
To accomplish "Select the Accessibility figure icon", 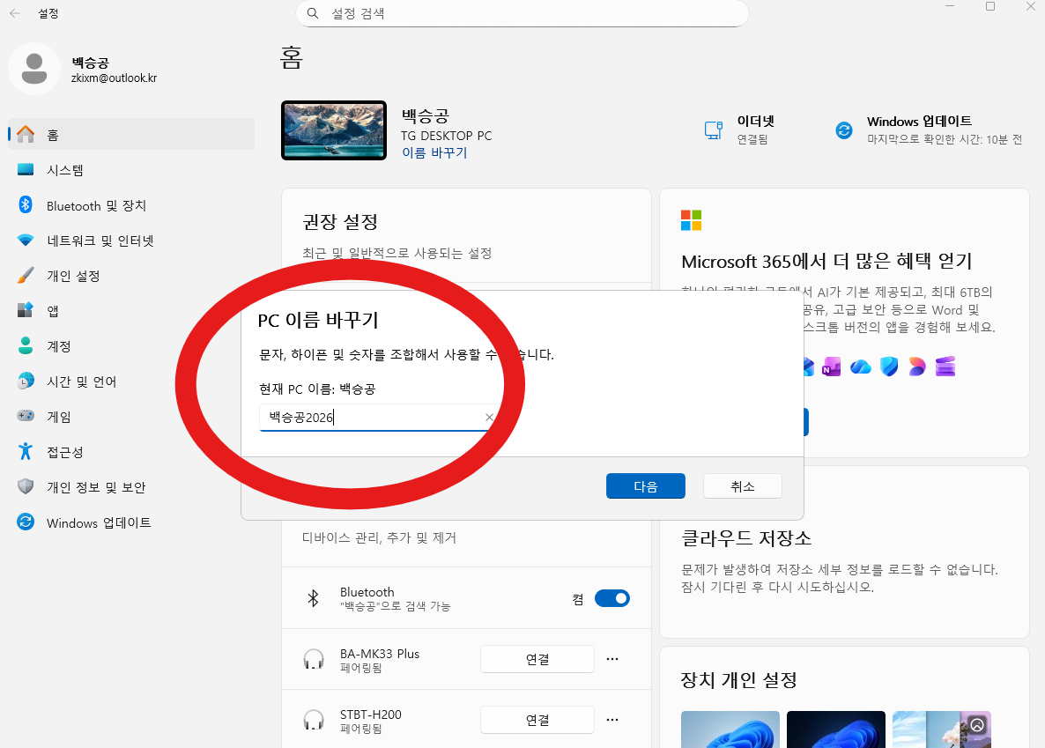I will click(26, 452).
